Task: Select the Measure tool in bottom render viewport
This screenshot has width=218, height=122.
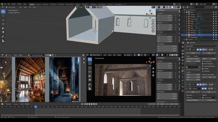Action: pyautogui.click(x=90, y=88)
